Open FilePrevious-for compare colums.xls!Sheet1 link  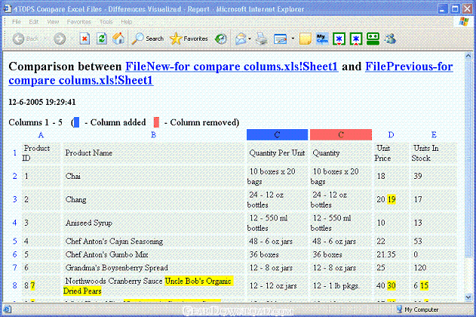[409, 66]
